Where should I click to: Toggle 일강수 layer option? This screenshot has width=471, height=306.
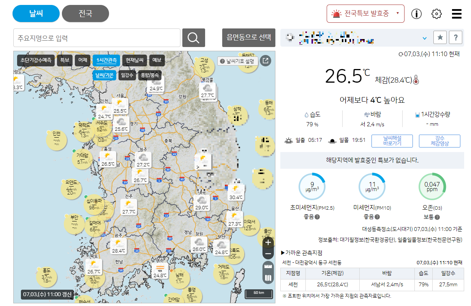coord(127,75)
